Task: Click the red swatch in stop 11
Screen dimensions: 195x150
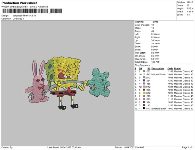Action: (x=144, y=102)
